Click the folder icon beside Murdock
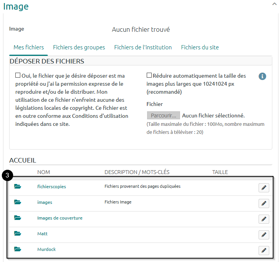The width and height of the screenshot is (280, 262). [18, 249]
